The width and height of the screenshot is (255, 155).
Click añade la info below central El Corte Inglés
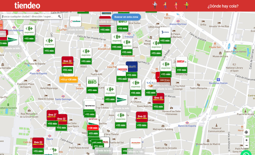(x=122, y=108)
